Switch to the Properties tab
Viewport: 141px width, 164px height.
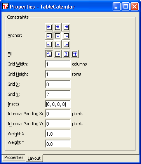pos(14,158)
